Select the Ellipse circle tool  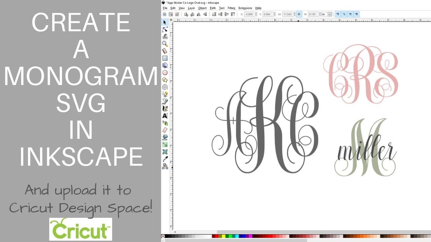tap(165, 73)
